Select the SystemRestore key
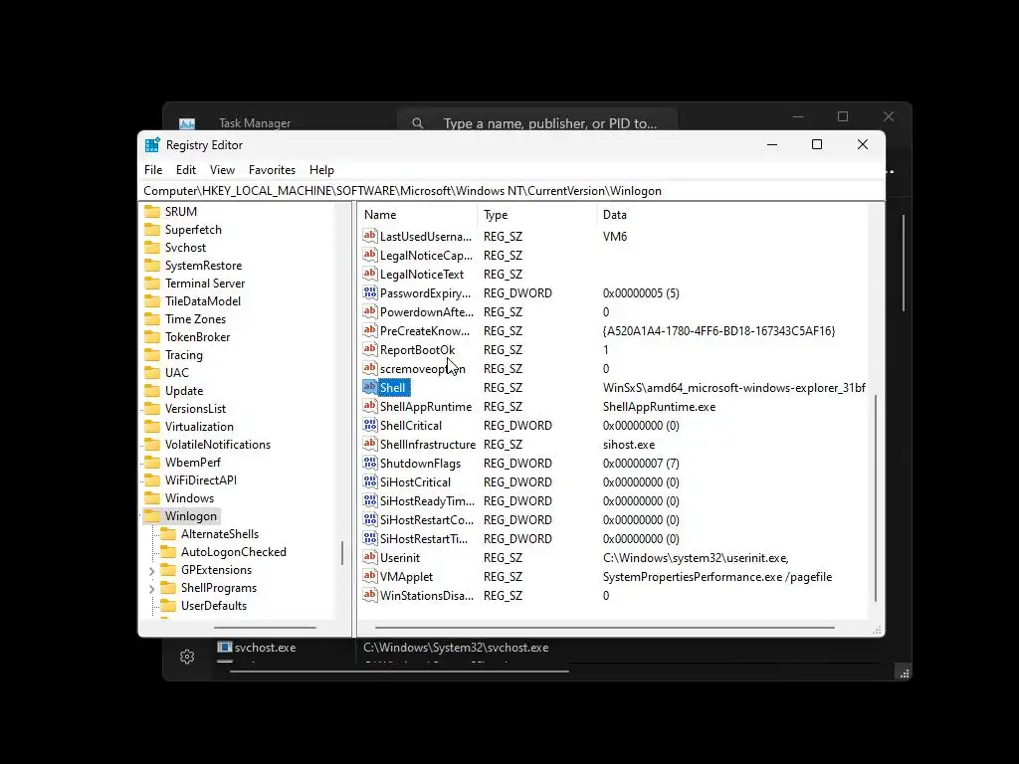Screen dimensions: 1019x764 pos(203,265)
